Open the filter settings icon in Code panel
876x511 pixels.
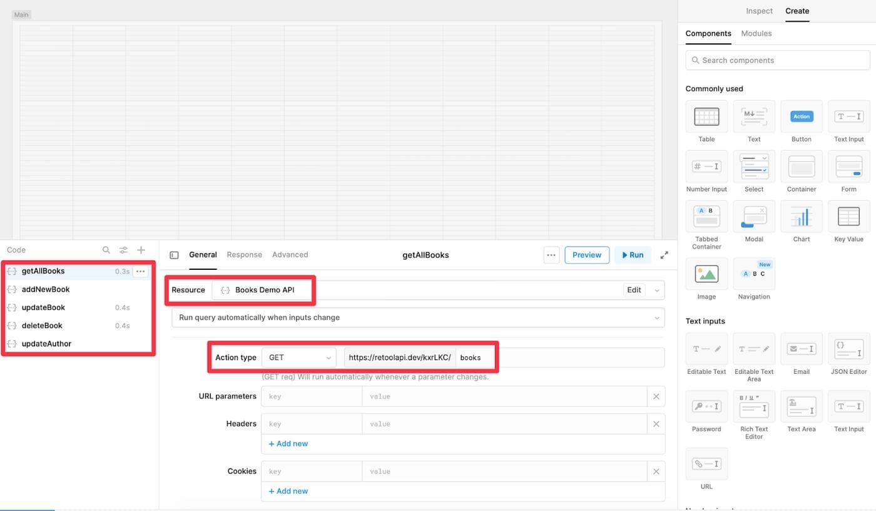pyautogui.click(x=124, y=250)
